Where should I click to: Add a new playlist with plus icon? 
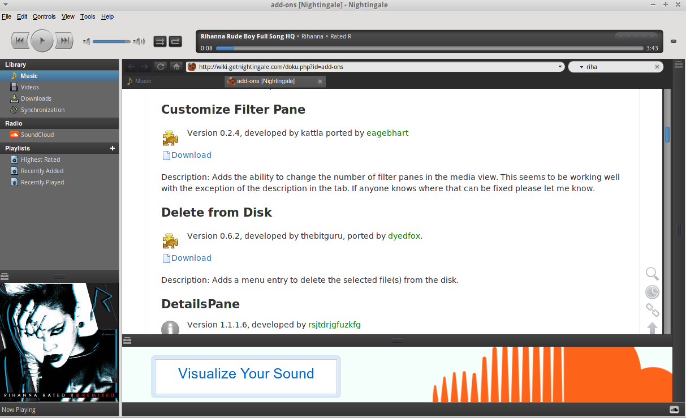(x=113, y=148)
